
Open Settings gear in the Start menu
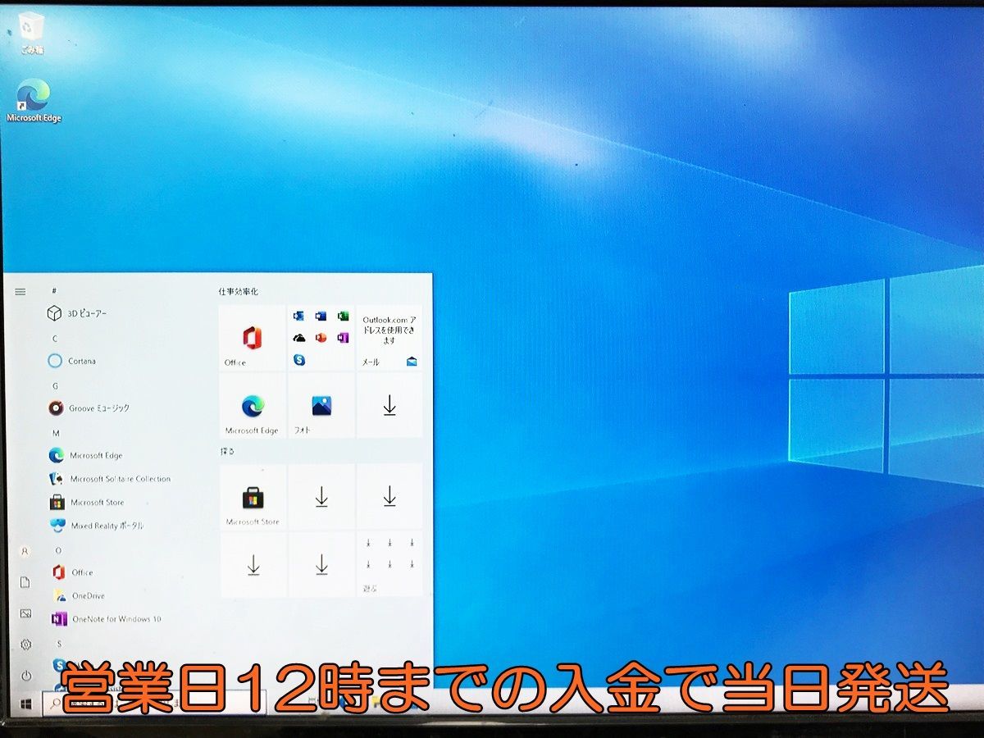coord(25,645)
